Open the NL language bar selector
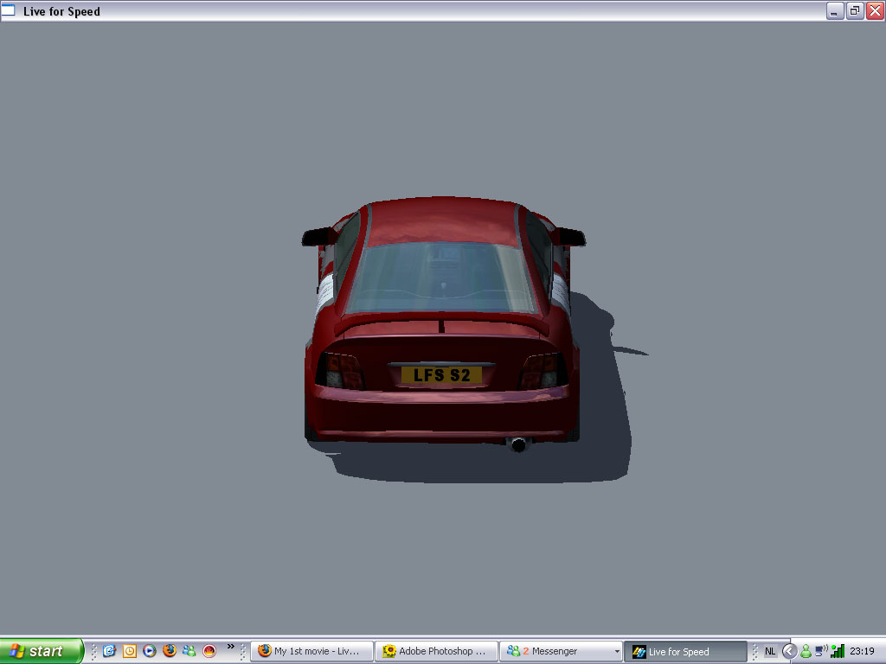886x664 pixels. pyautogui.click(x=769, y=651)
